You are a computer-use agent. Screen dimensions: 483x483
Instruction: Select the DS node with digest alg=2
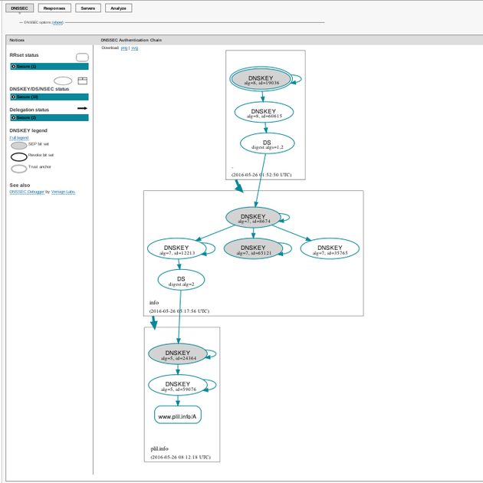(181, 281)
